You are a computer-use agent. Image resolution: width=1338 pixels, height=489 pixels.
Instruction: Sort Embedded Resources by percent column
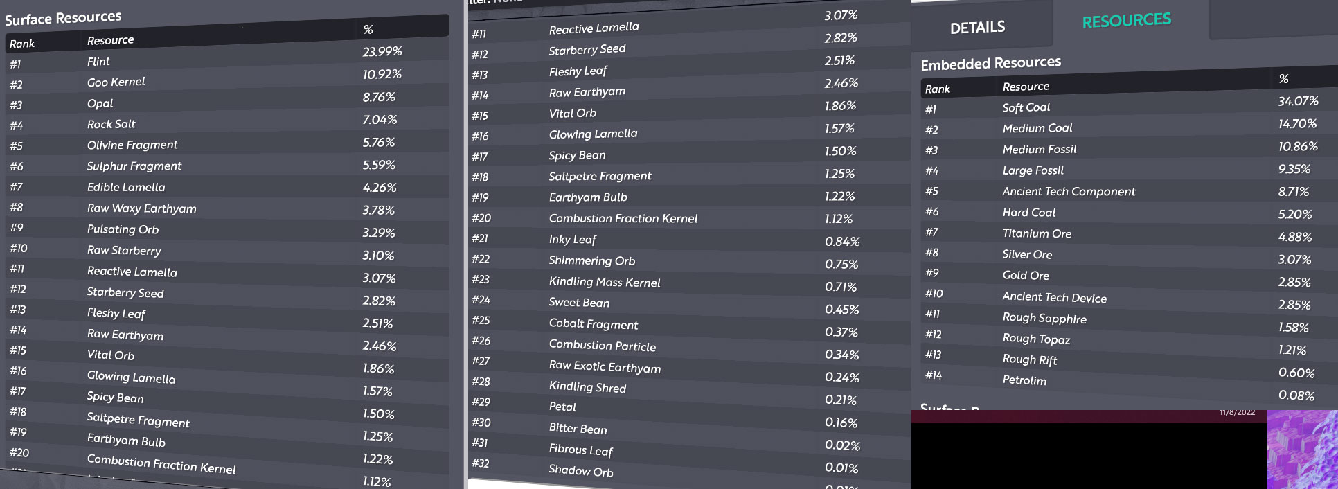[x=1283, y=78]
